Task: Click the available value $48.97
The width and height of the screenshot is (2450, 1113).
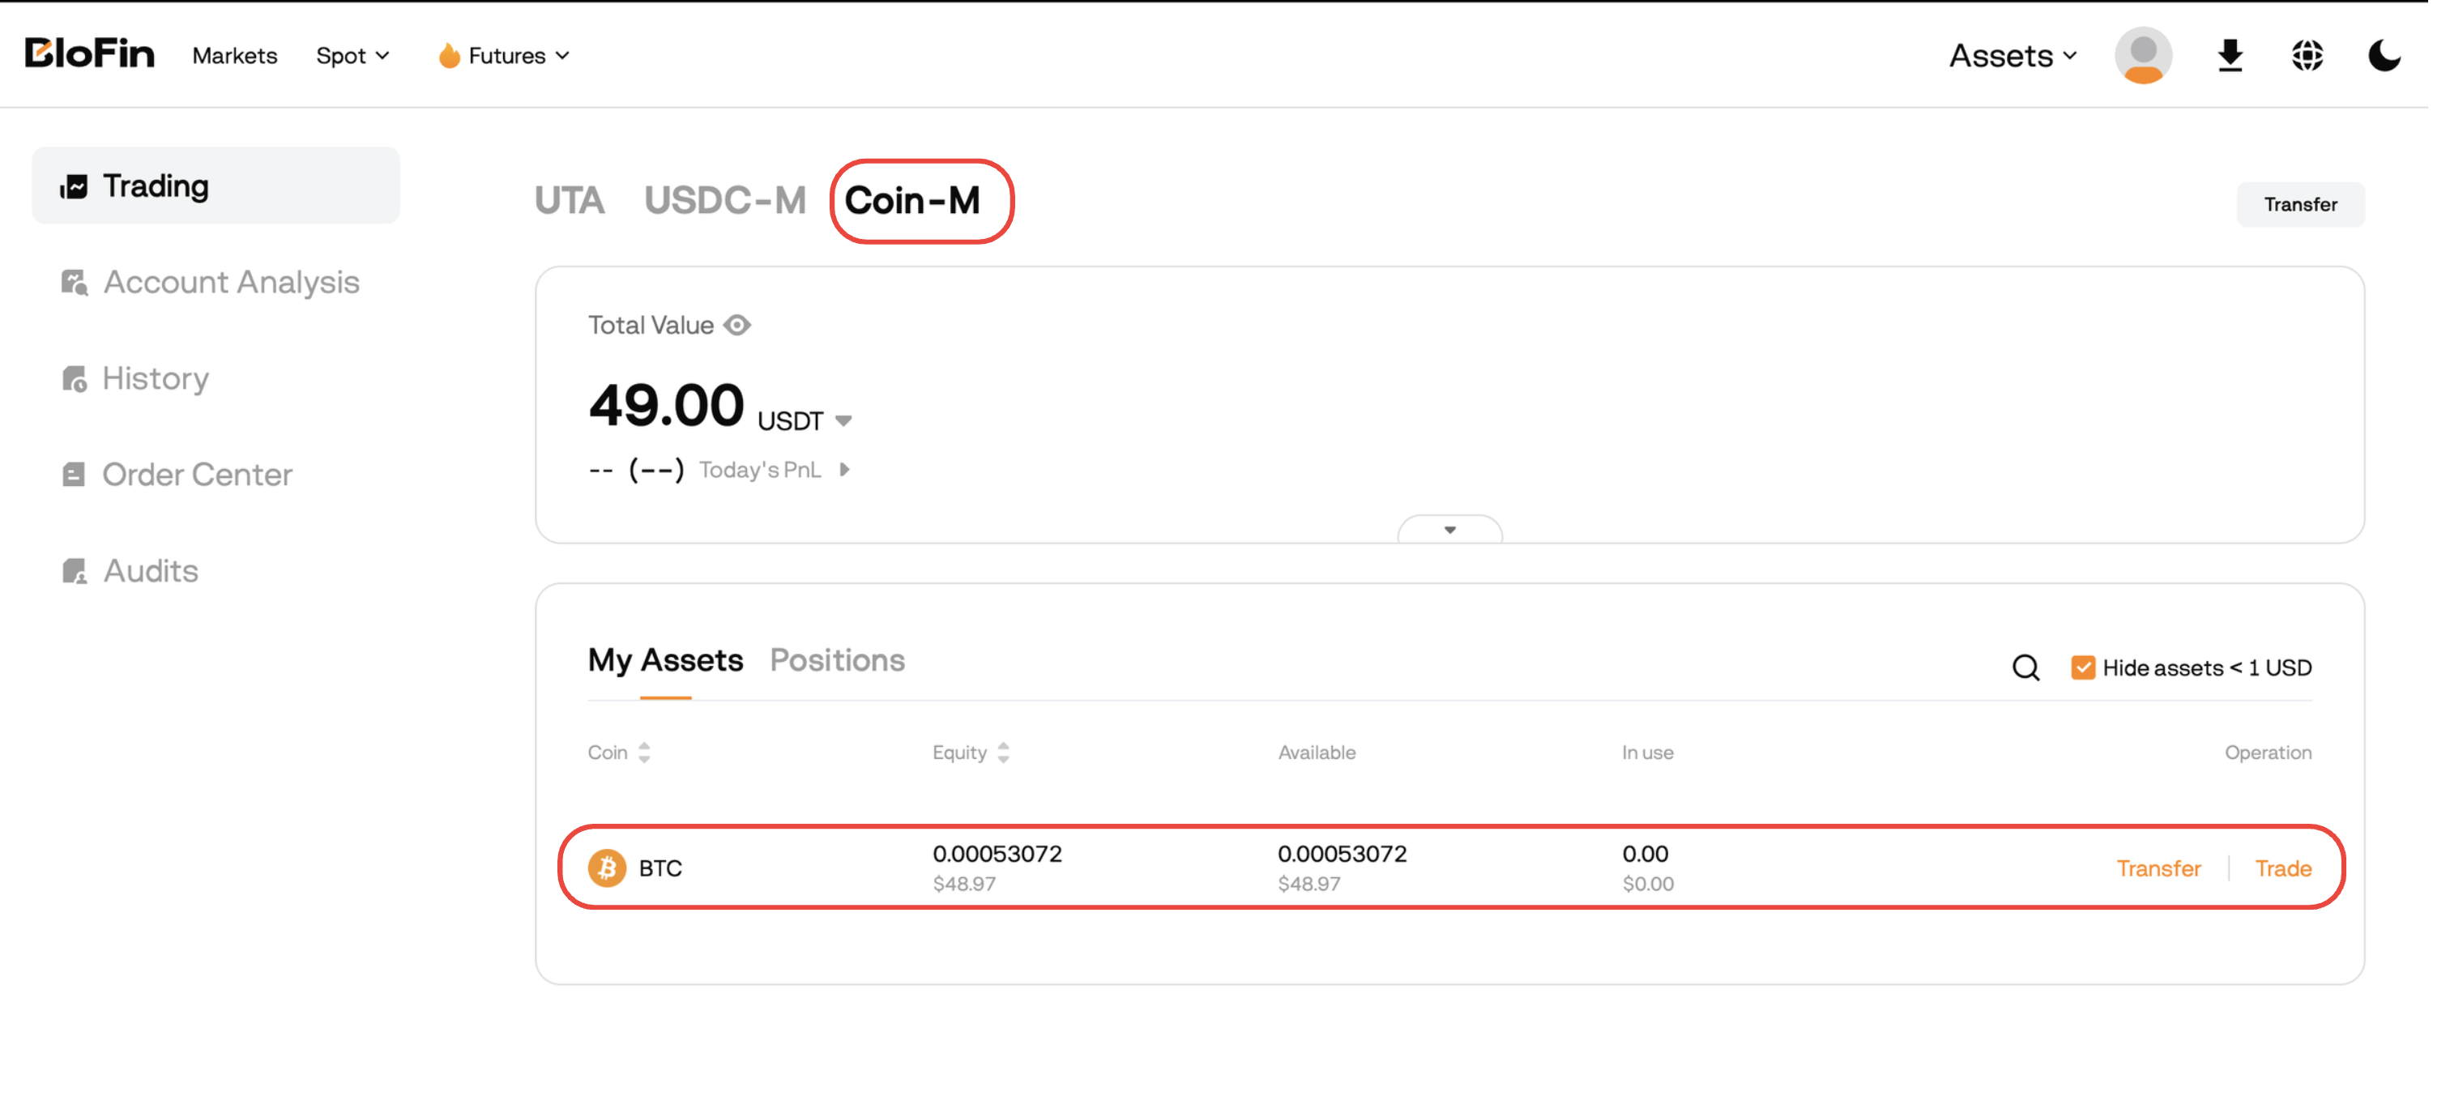Action: [x=1308, y=884]
